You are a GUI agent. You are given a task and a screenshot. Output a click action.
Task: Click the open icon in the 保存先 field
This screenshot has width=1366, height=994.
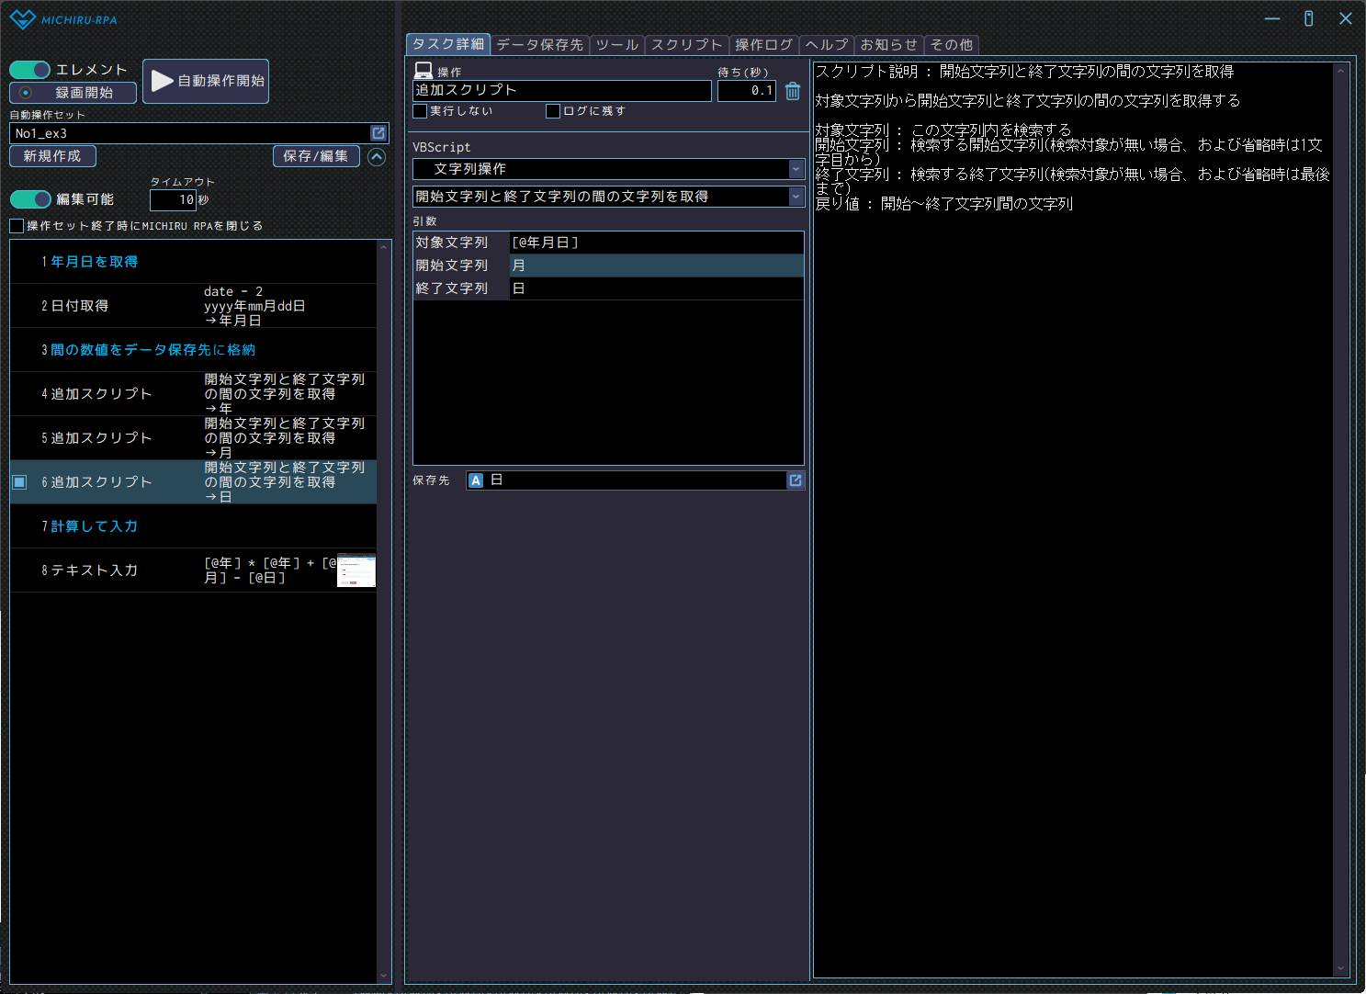(796, 480)
